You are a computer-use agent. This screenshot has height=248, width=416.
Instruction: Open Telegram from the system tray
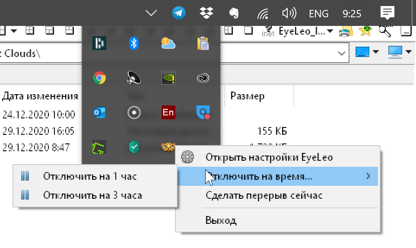tap(178, 13)
